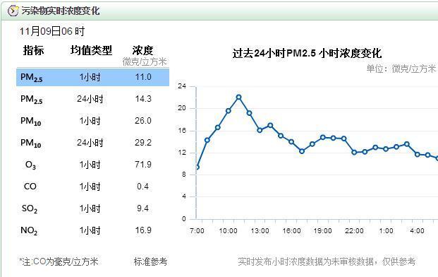This screenshot has width=438, height=277.
Task: Select the PM10 1小时 row
Action: coord(92,121)
